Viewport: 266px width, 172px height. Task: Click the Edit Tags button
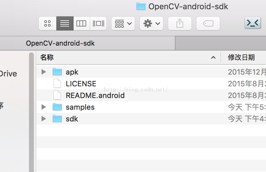208,23
